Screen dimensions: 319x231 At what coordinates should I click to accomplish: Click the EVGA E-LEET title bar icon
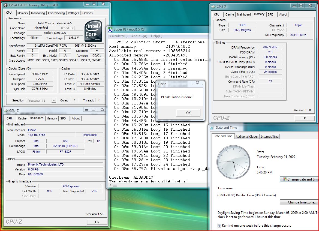tap(6, 5)
